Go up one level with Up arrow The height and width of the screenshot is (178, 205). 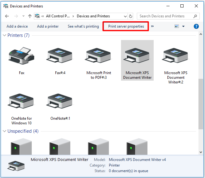[30, 16]
